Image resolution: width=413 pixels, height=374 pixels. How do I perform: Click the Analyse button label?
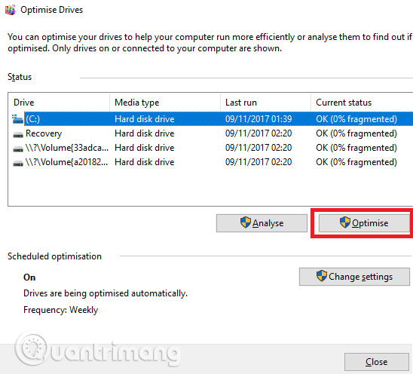click(x=268, y=223)
